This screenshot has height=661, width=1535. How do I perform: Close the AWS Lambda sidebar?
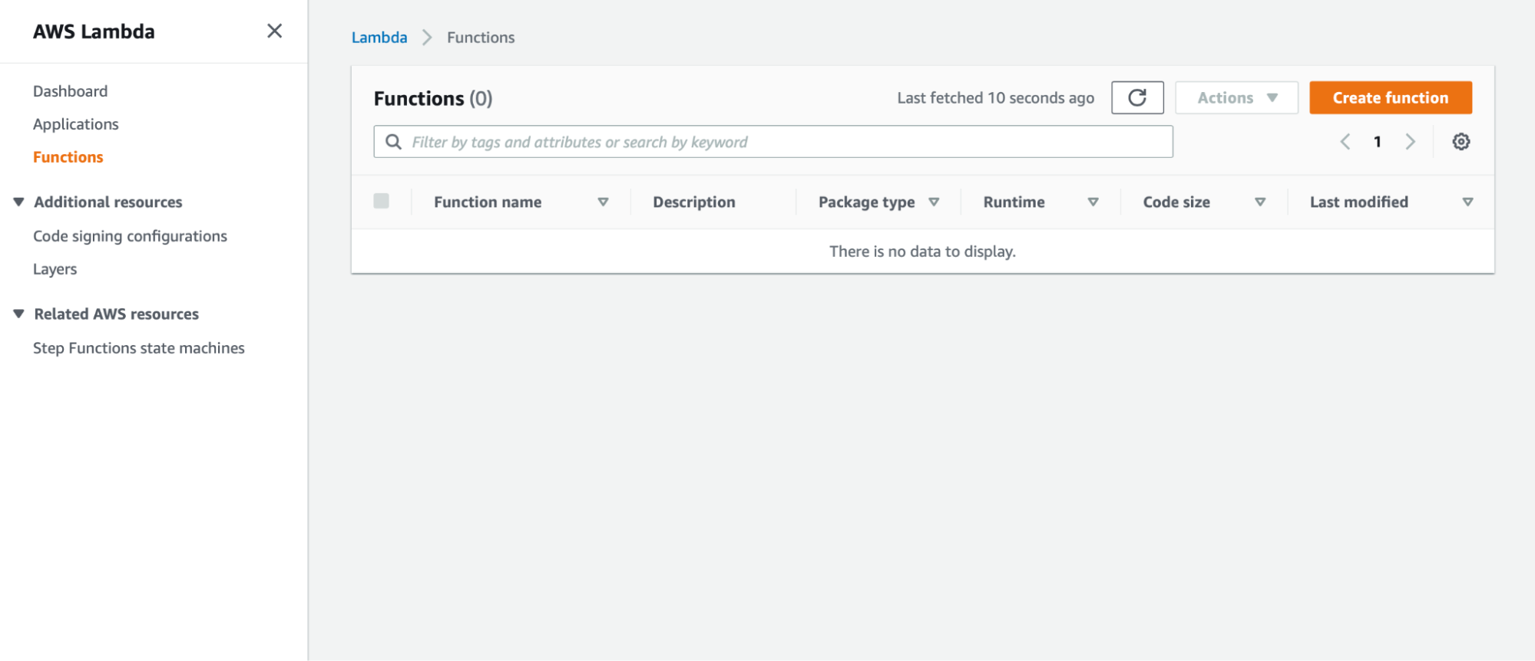pos(274,31)
